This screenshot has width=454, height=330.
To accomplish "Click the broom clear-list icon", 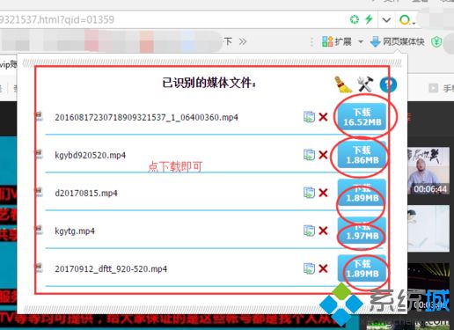I will (343, 84).
